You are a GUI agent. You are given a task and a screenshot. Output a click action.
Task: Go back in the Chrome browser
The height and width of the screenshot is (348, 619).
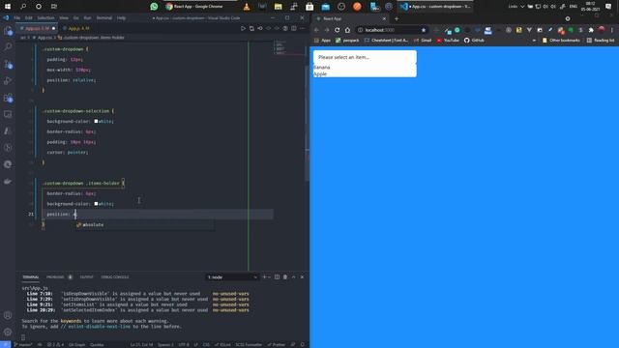(316, 30)
